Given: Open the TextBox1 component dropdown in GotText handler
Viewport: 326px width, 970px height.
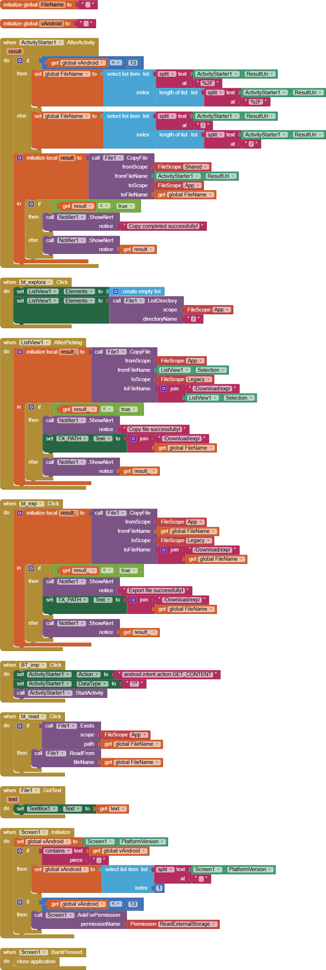Looking at the screenshot, I should tap(54, 809).
